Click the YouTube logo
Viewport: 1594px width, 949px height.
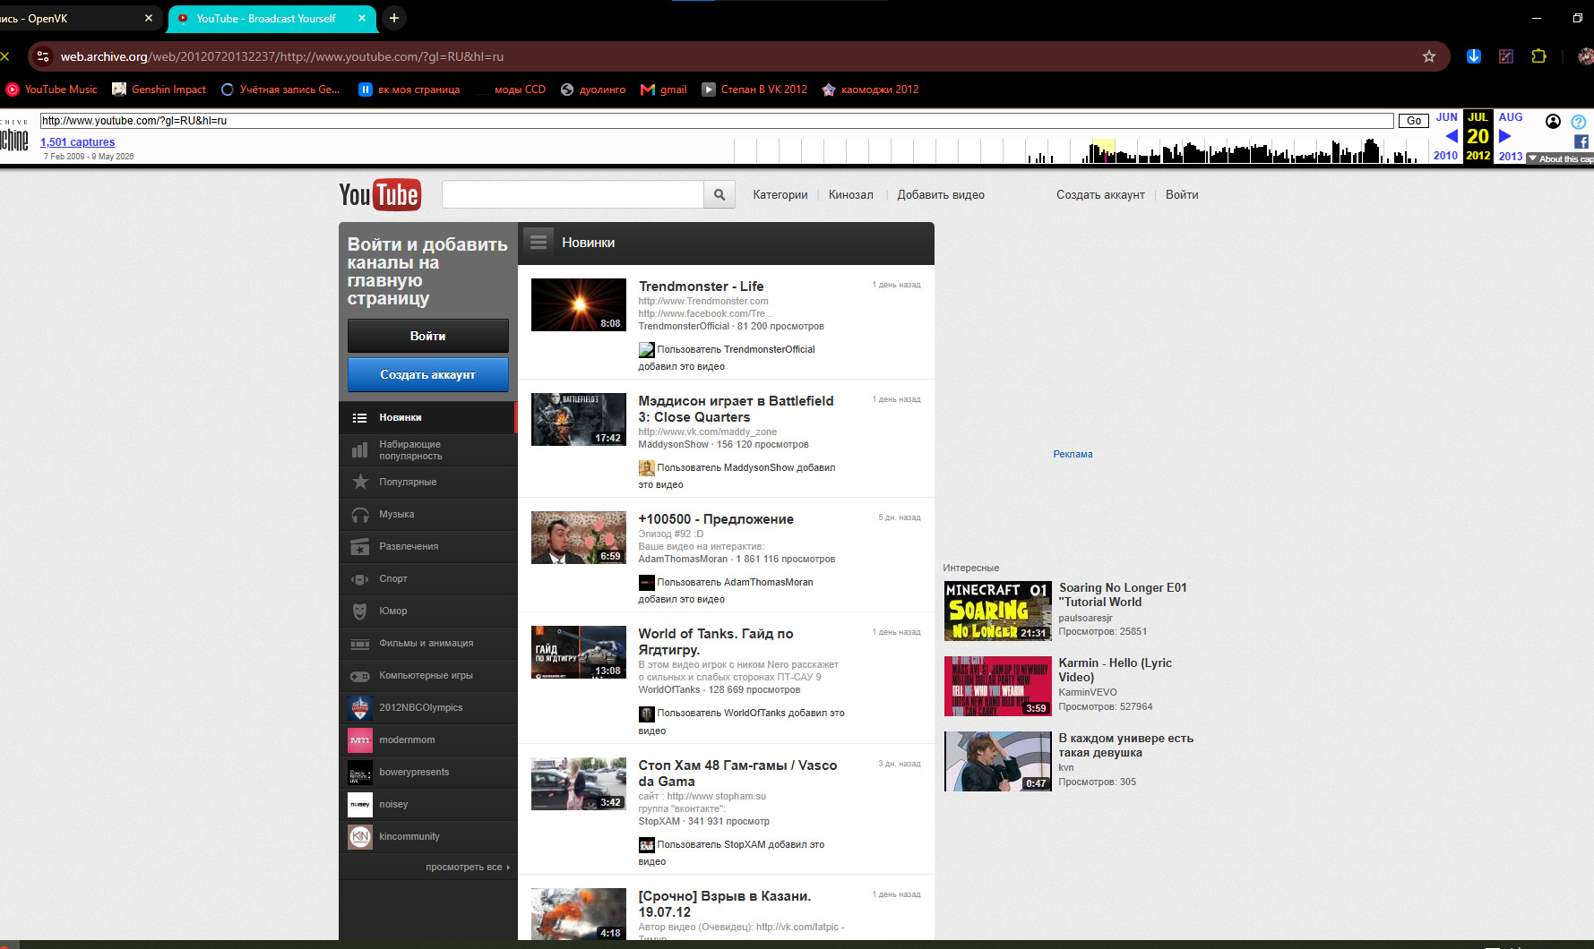click(x=380, y=194)
